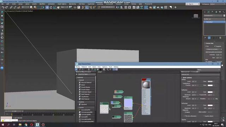Open the Rendering menu in 3ds Max
Image resolution: width=226 pixels, height=127 pixels.
coord(72,4)
